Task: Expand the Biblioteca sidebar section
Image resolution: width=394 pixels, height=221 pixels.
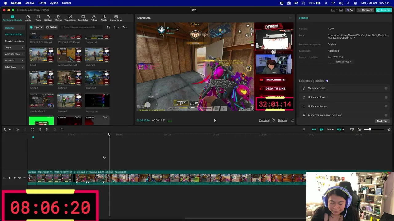Action: click(14, 67)
